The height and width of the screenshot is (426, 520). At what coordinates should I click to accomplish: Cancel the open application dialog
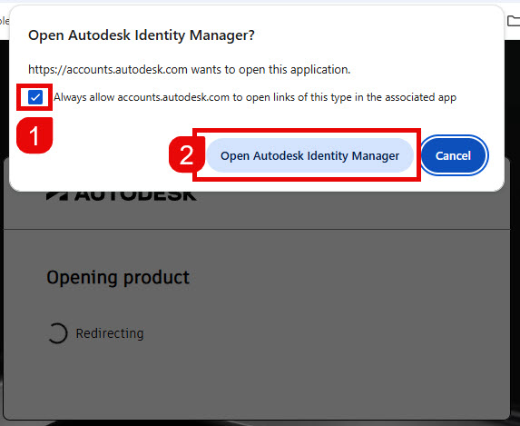click(x=455, y=155)
